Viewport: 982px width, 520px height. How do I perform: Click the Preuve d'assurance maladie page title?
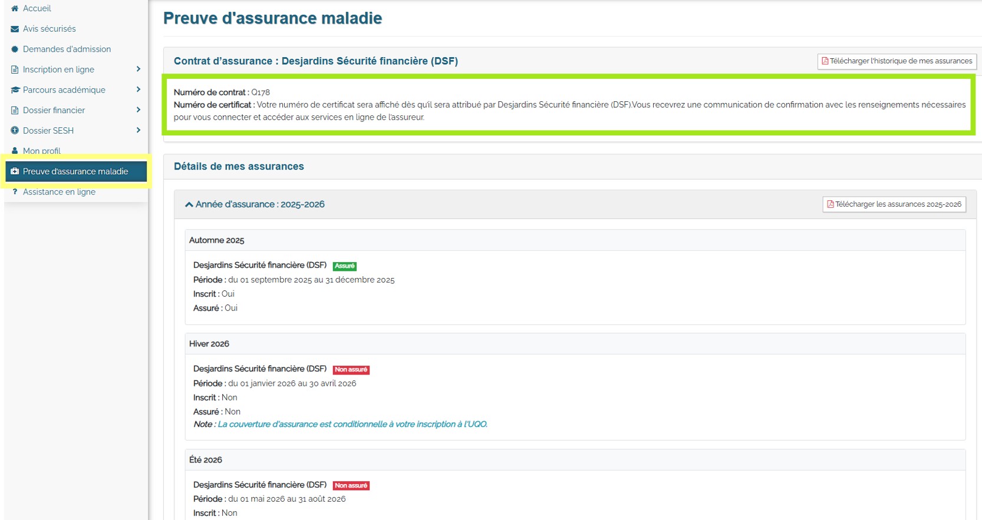click(272, 18)
